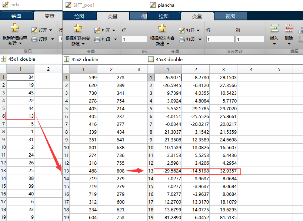The height and width of the screenshot is (221, 303).
Task: Click the 打开 pencil icon in indx toolbar
Action: tap(35, 30)
